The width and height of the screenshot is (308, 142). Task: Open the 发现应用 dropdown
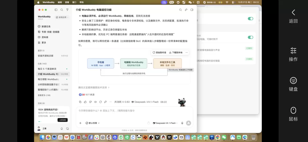click(x=62, y=17)
